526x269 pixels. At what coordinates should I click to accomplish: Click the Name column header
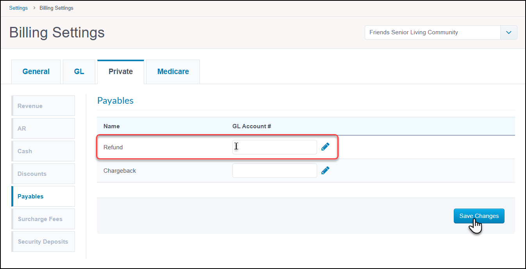pyautogui.click(x=112, y=126)
